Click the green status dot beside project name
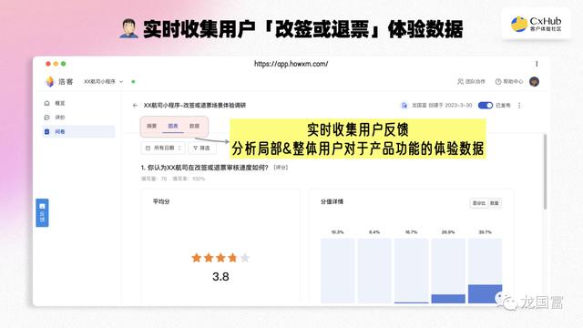The height and width of the screenshot is (328, 583). click(133, 81)
